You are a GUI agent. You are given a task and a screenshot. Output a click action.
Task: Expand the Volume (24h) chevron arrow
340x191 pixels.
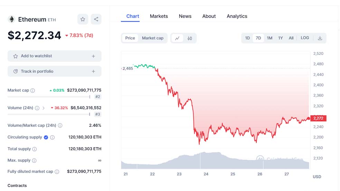[x=44, y=108]
